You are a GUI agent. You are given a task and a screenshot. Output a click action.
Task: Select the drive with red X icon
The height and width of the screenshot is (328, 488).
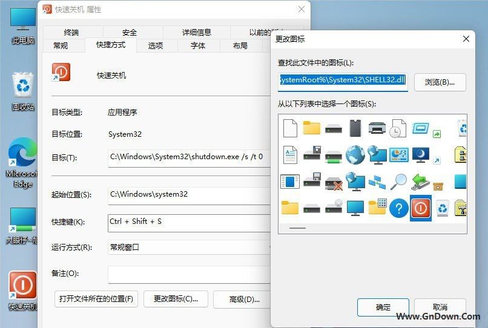pyautogui.click(x=334, y=183)
